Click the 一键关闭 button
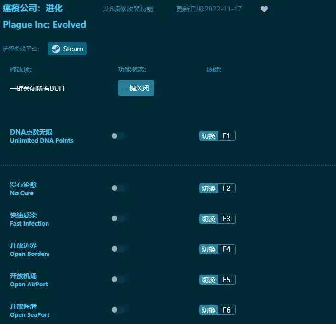336x324 pixels. (x=136, y=88)
